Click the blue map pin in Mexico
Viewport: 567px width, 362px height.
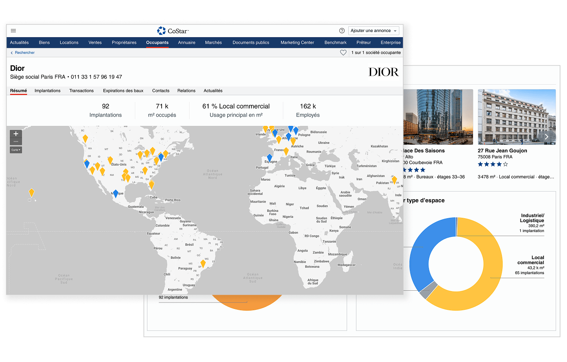tap(115, 193)
